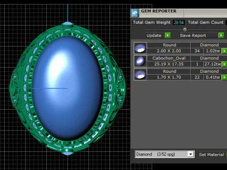Click the green arrow beside Save Report
227x170 pixels.
tap(221, 35)
